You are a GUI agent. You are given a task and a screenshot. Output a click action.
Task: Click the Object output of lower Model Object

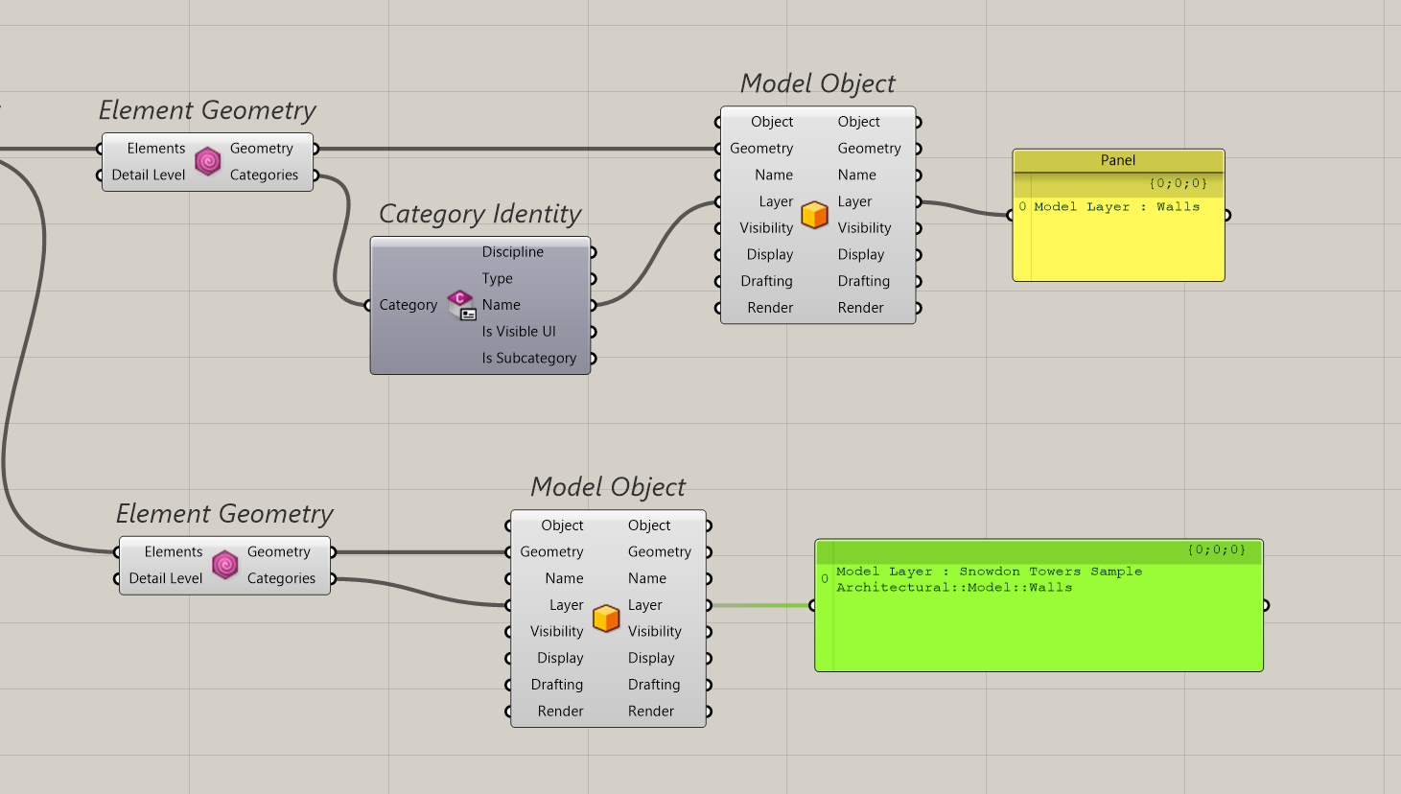[x=710, y=525]
